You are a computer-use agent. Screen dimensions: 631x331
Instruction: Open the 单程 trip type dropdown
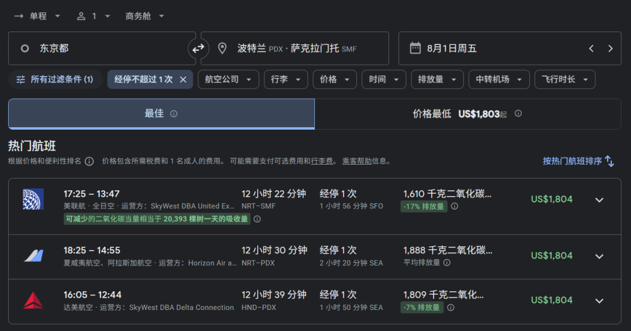pyautogui.click(x=37, y=16)
